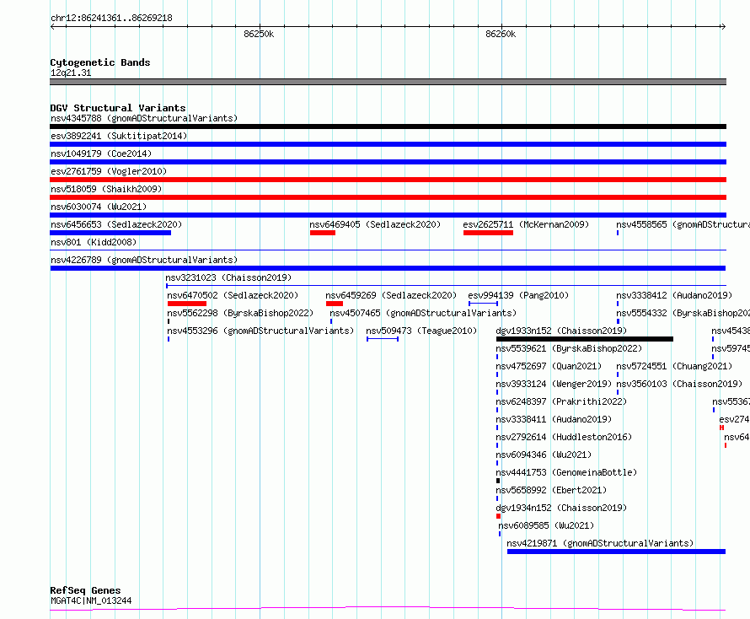Image resolution: width=750 pixels, height=619 pixels.
Task: Open the MGAT4C|NM_013244 gene label
Action: [x=91, y=600]
